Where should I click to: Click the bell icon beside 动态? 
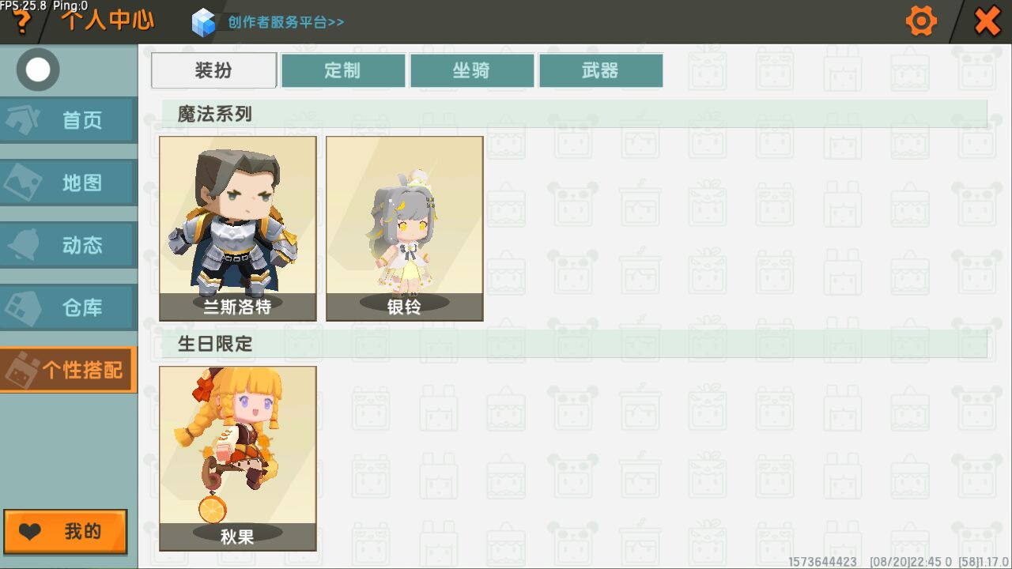(24, 245)
